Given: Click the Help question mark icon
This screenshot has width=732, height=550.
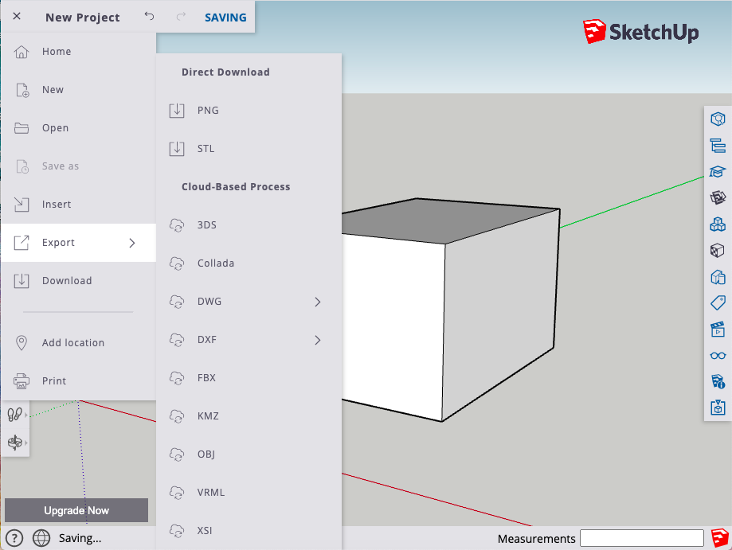Looking at the screenshot, I should tap(14, 538).
